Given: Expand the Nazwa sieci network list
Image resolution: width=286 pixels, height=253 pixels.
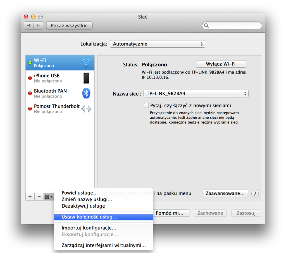Looking at the screenshot, I should 196,94.
